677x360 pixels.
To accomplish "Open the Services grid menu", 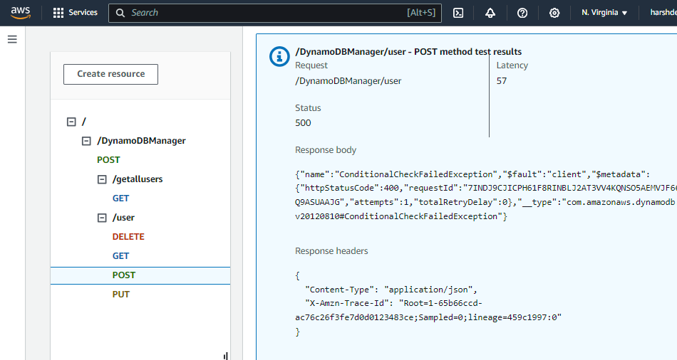I will (x=75, y=13).
